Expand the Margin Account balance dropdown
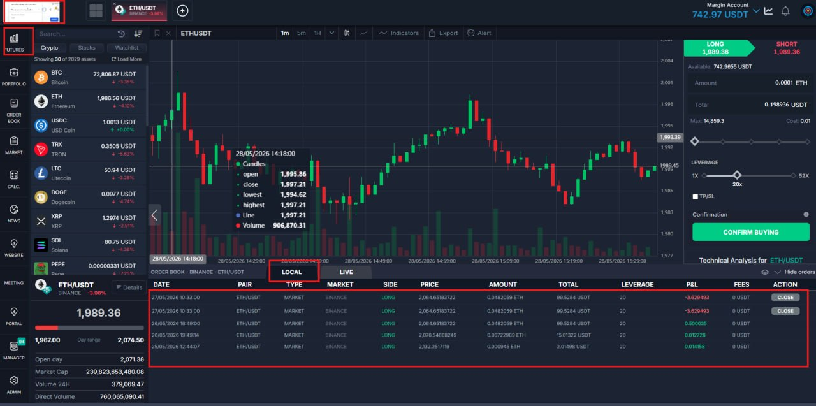This screenshot has height=406, width=816. (756, 11)
